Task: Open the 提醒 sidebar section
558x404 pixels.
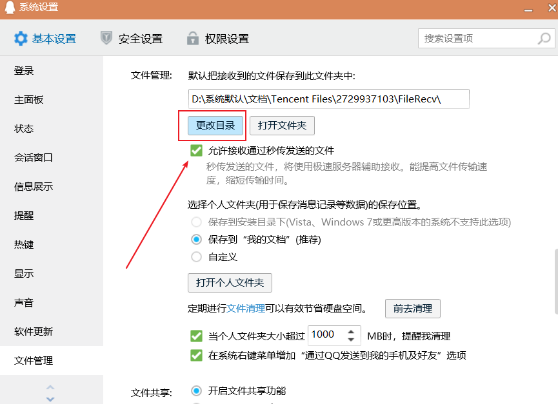Action: 52,216
